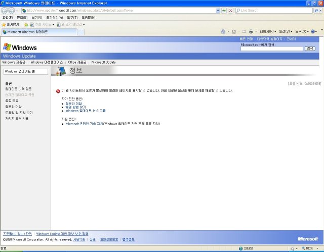Click the 대한민국 홈페이지 header link
This screenshot has height=252, width=324.
(x=269, y=39)
